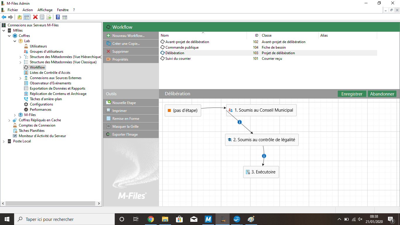Collapse the Coffres tree node

tap(9, 36)
